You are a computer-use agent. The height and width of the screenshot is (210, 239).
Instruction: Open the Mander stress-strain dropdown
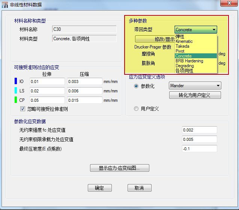tap(218, 86)
